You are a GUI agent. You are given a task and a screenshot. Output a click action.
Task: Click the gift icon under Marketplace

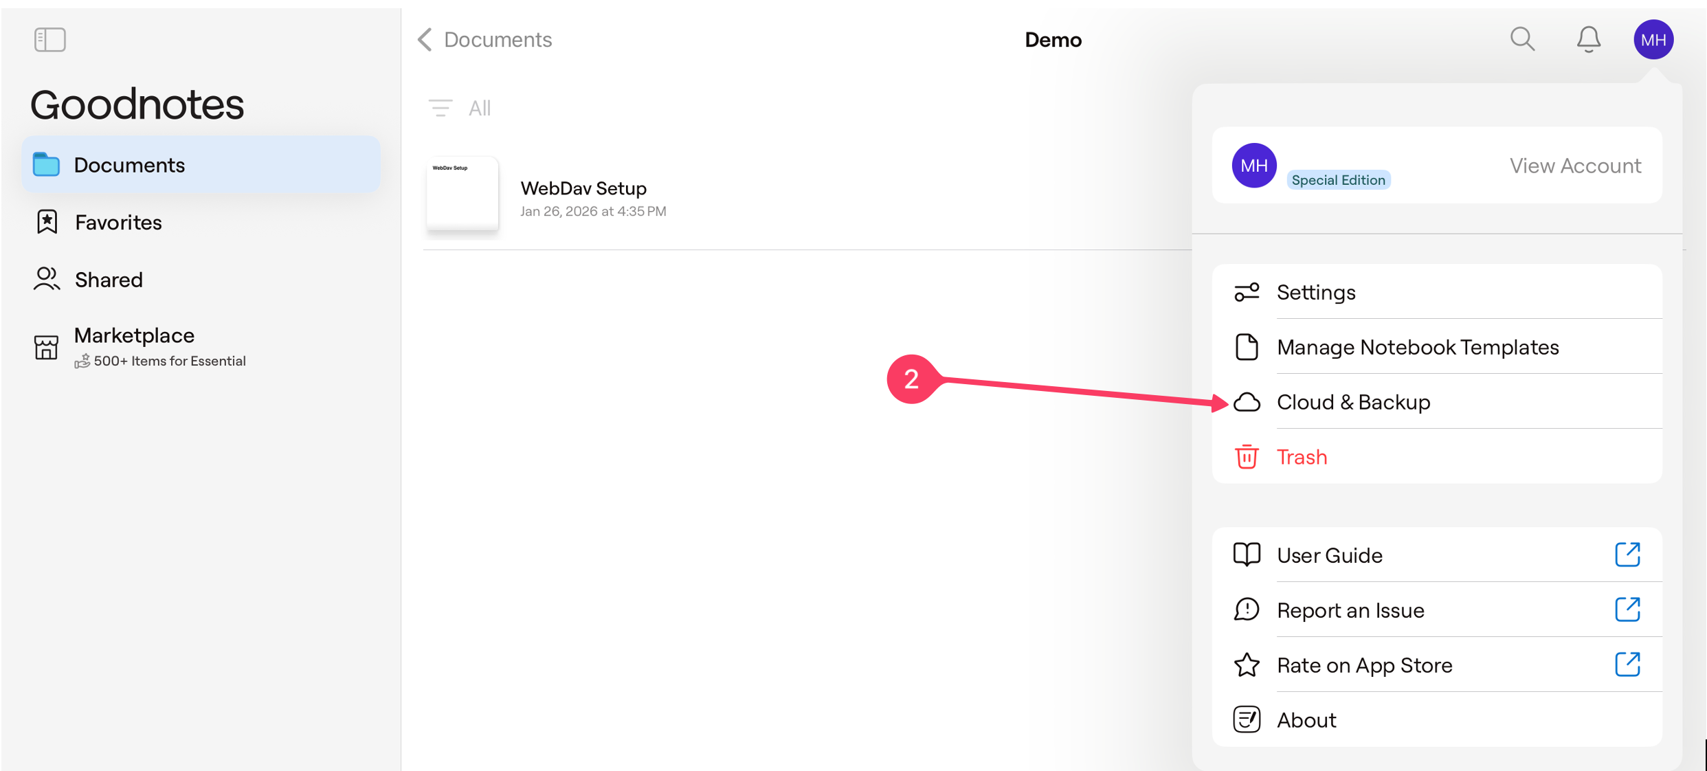[82, 361]
